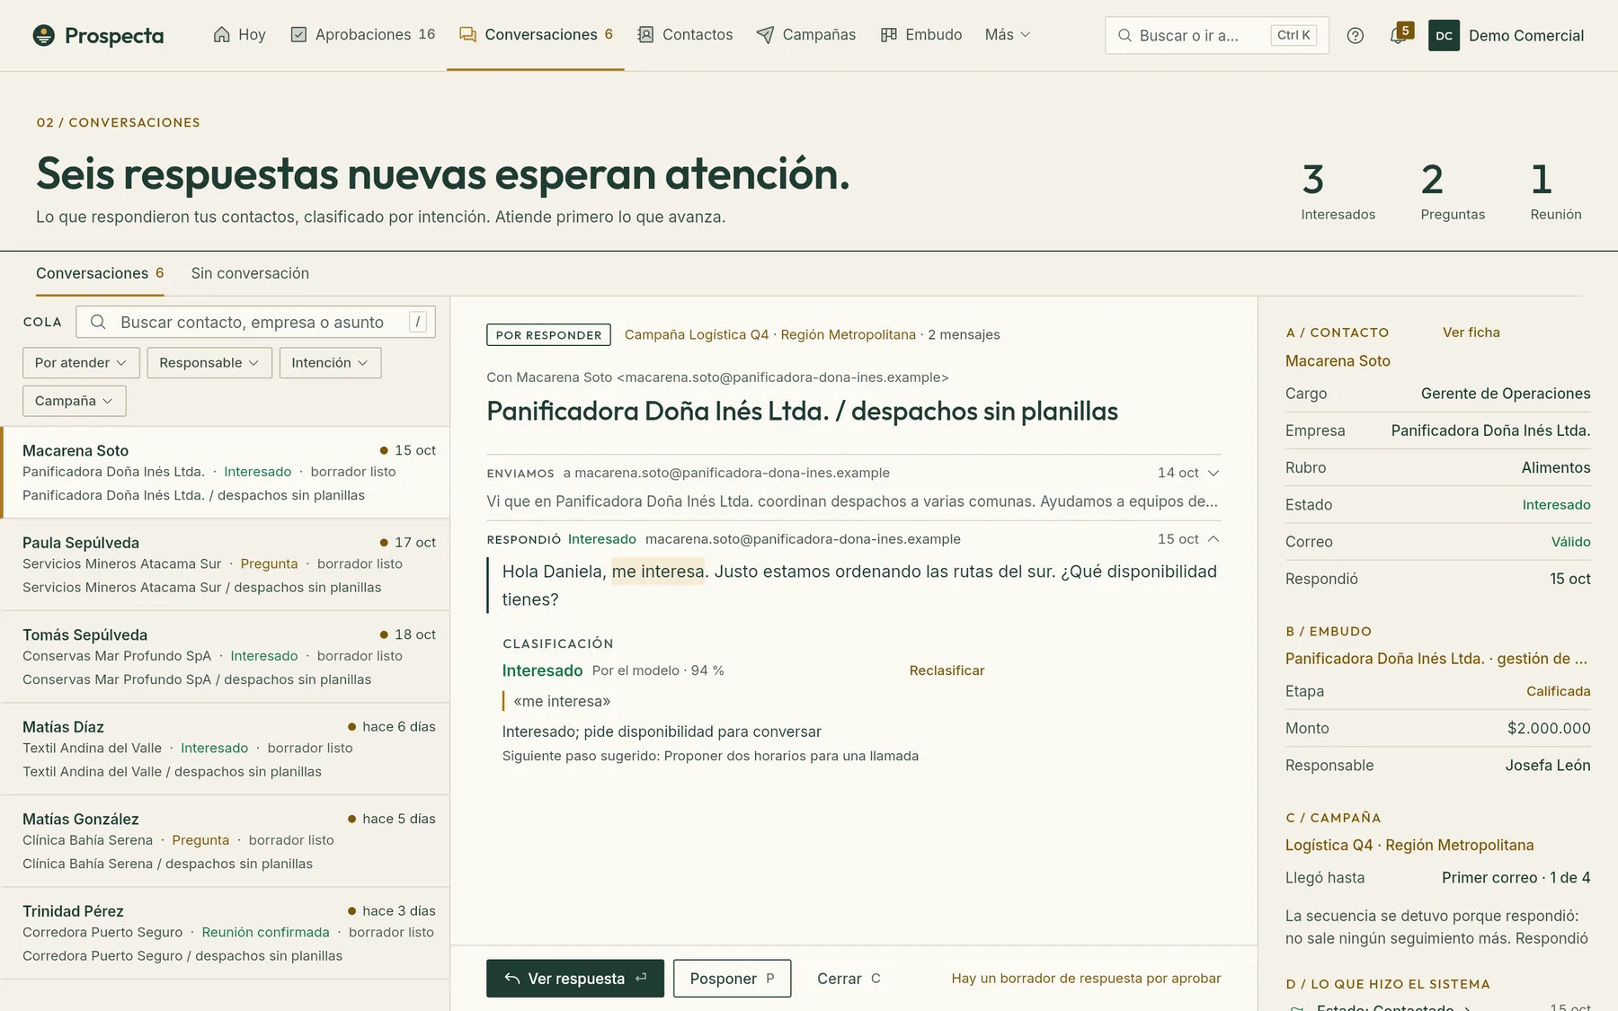Focus the Buscar contacto, empresa o asunto field
Screen dimensions: 1618x1011
pyautogui.click(x=256, y=322)
